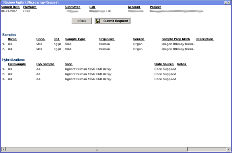Click Organ source in sample A4 row
232x153 pixels.
[138, 49]
